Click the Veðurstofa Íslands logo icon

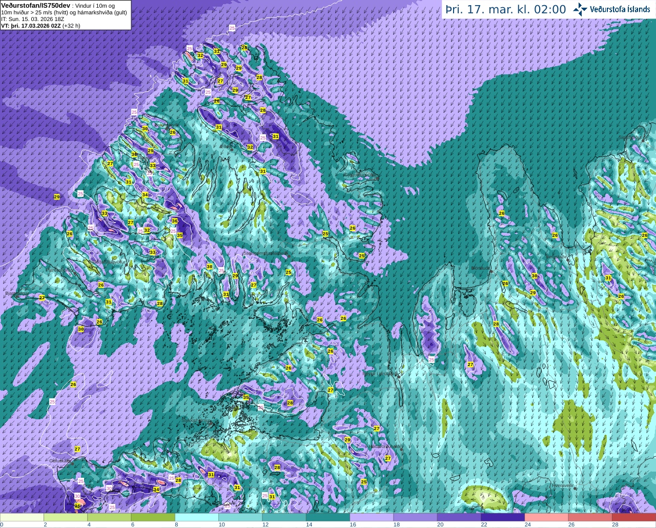click(x=580, y=9)
